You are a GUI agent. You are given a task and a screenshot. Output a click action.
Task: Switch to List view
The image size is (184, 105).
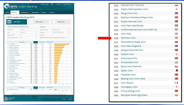(17, 22)
